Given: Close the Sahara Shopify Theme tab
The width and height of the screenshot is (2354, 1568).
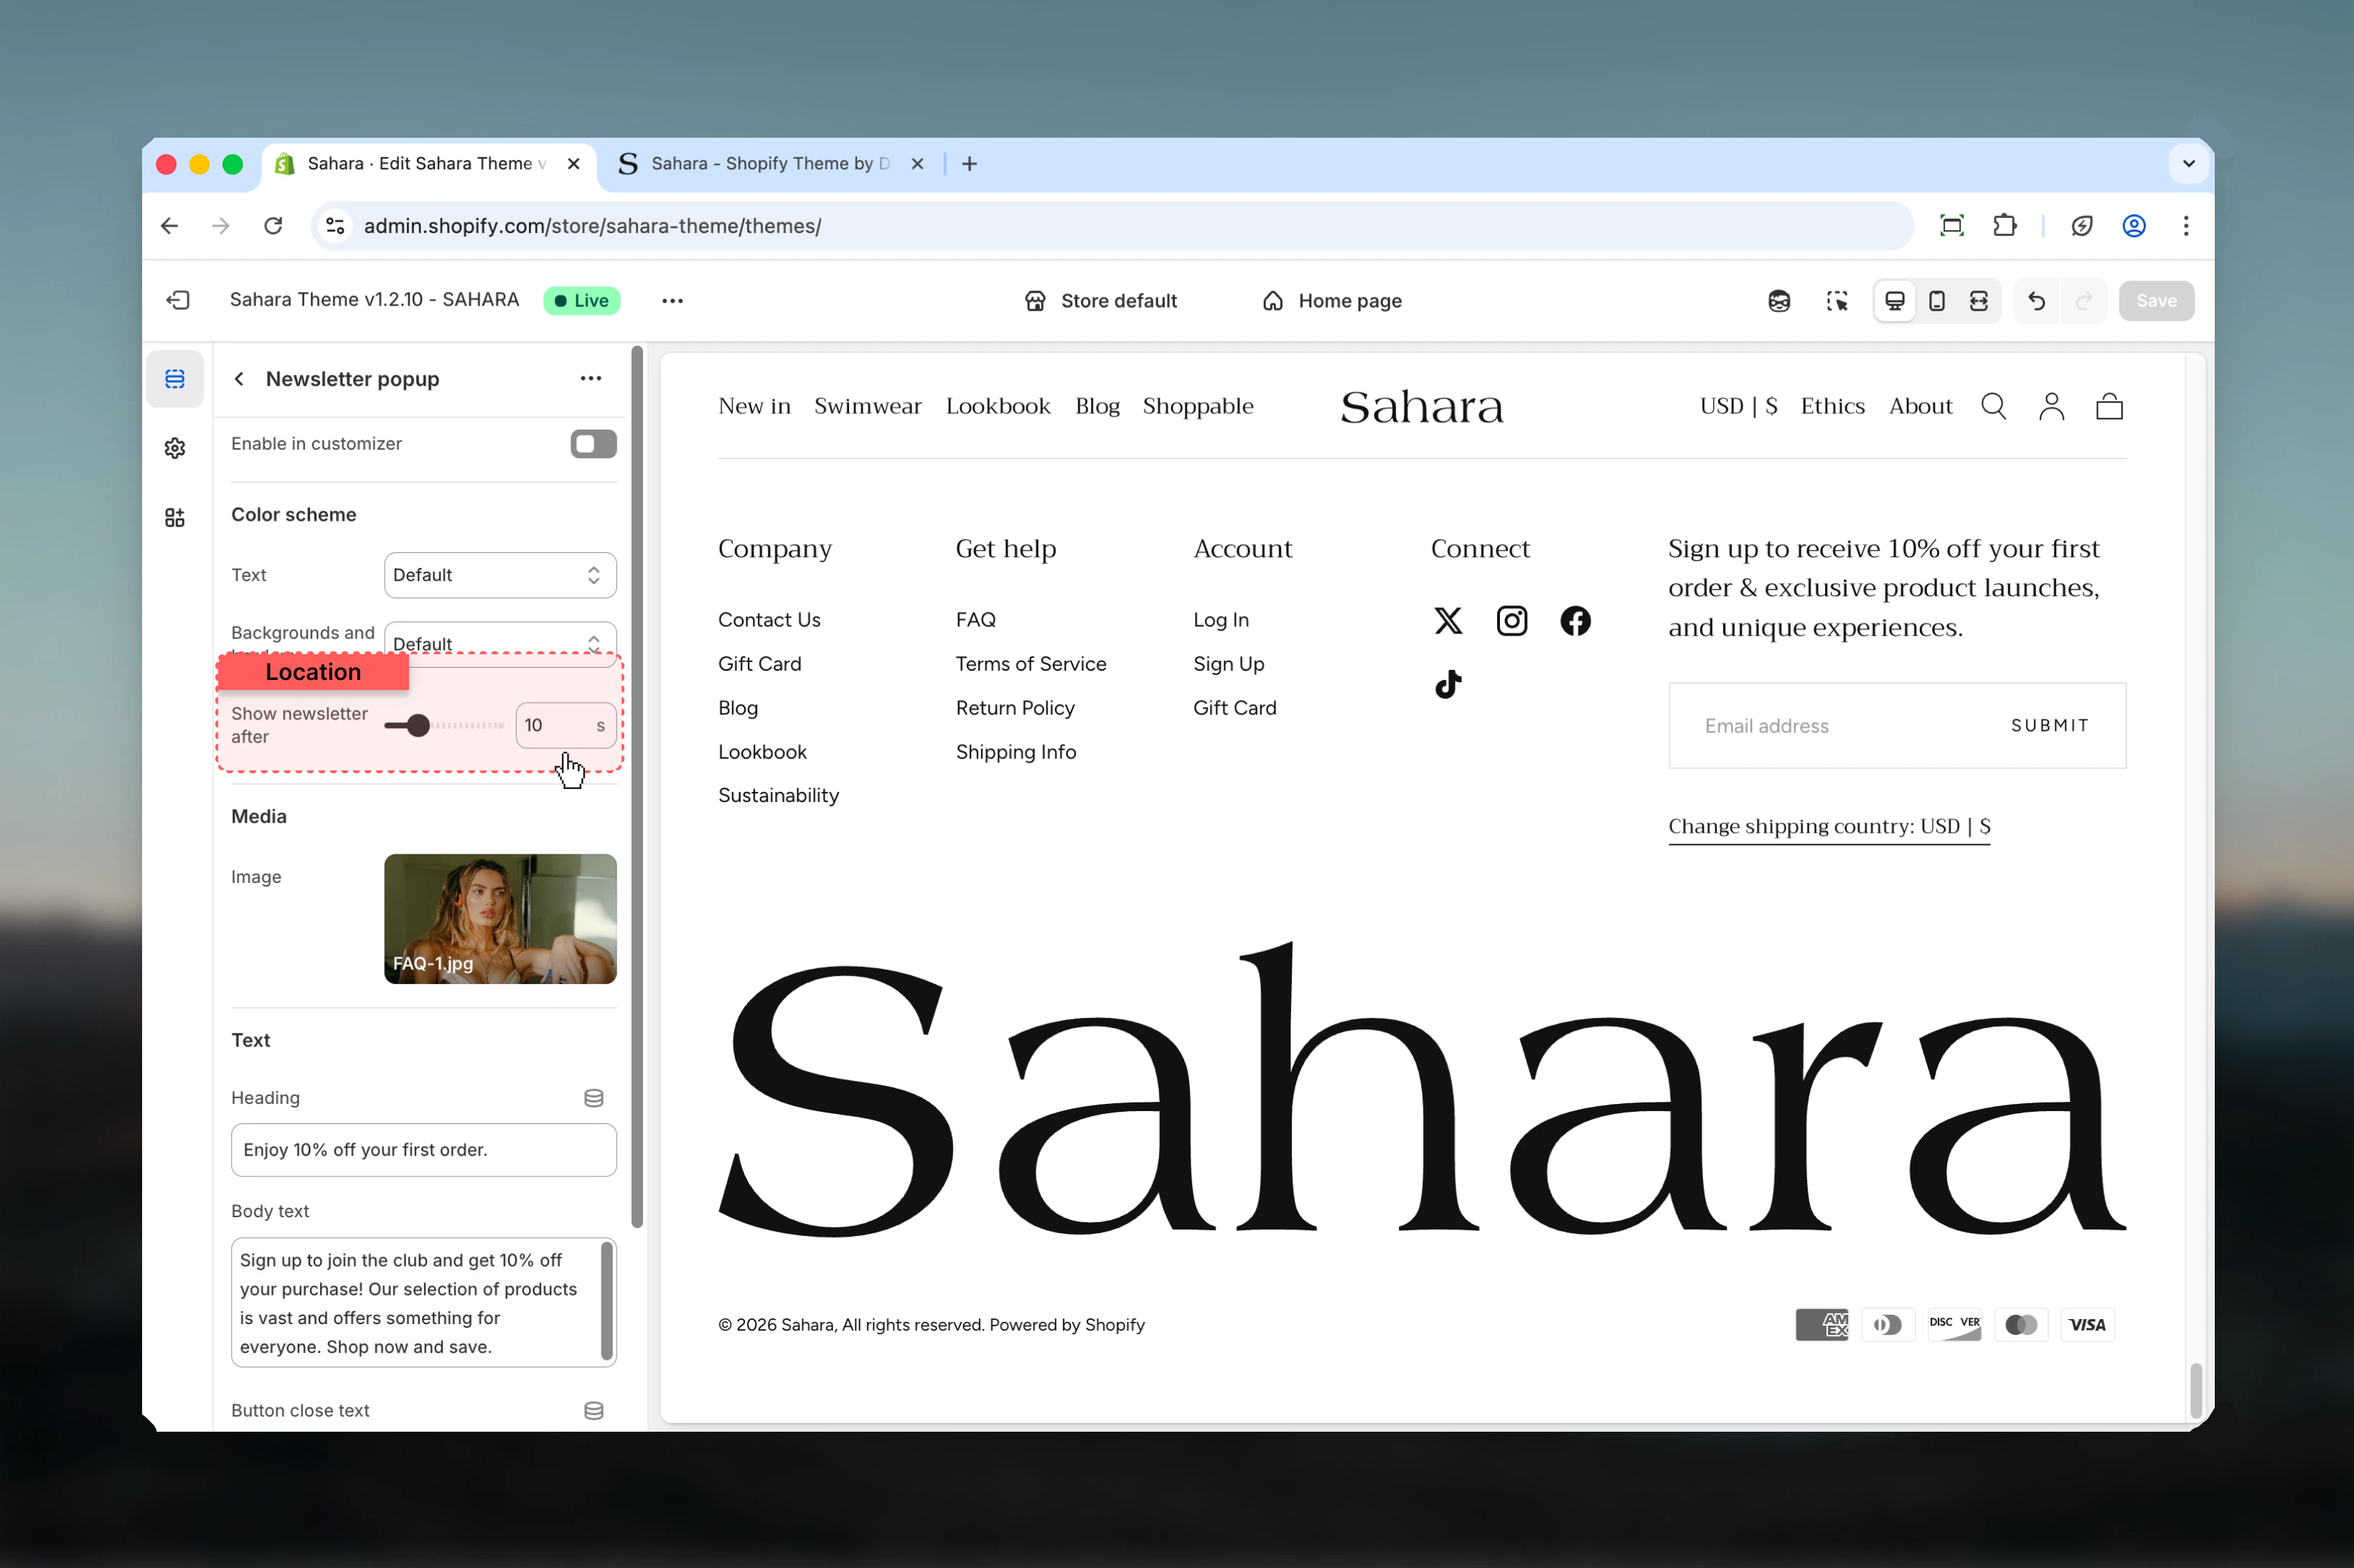Looking at the screenshot, I should coord(916,164).
